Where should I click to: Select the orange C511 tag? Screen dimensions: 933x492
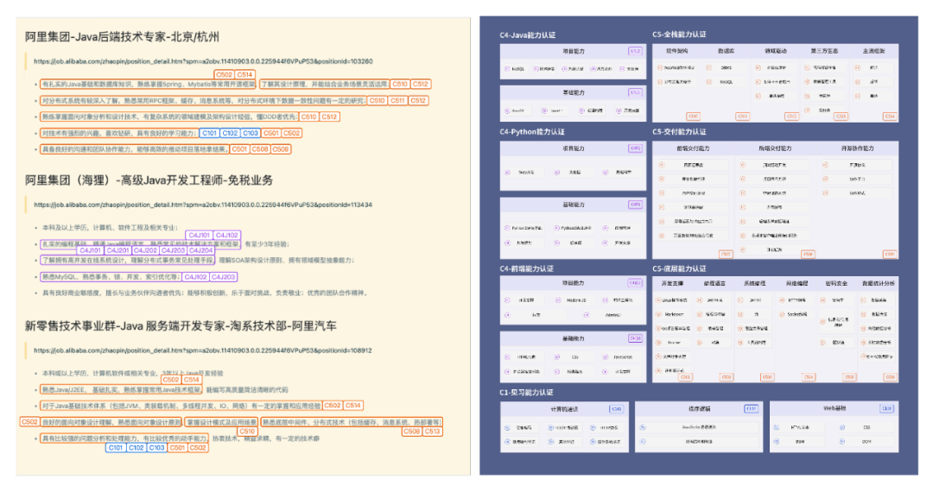coord(397,100)
